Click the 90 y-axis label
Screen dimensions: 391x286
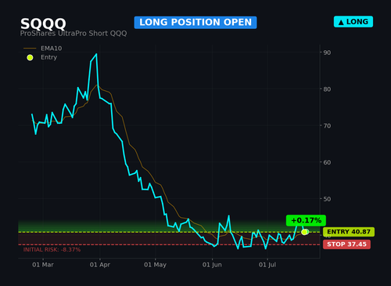[327, 52]
